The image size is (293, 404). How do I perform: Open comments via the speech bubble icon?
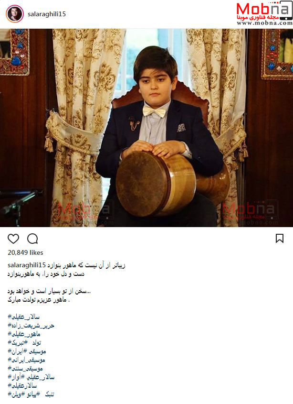(x=32, y=239)
